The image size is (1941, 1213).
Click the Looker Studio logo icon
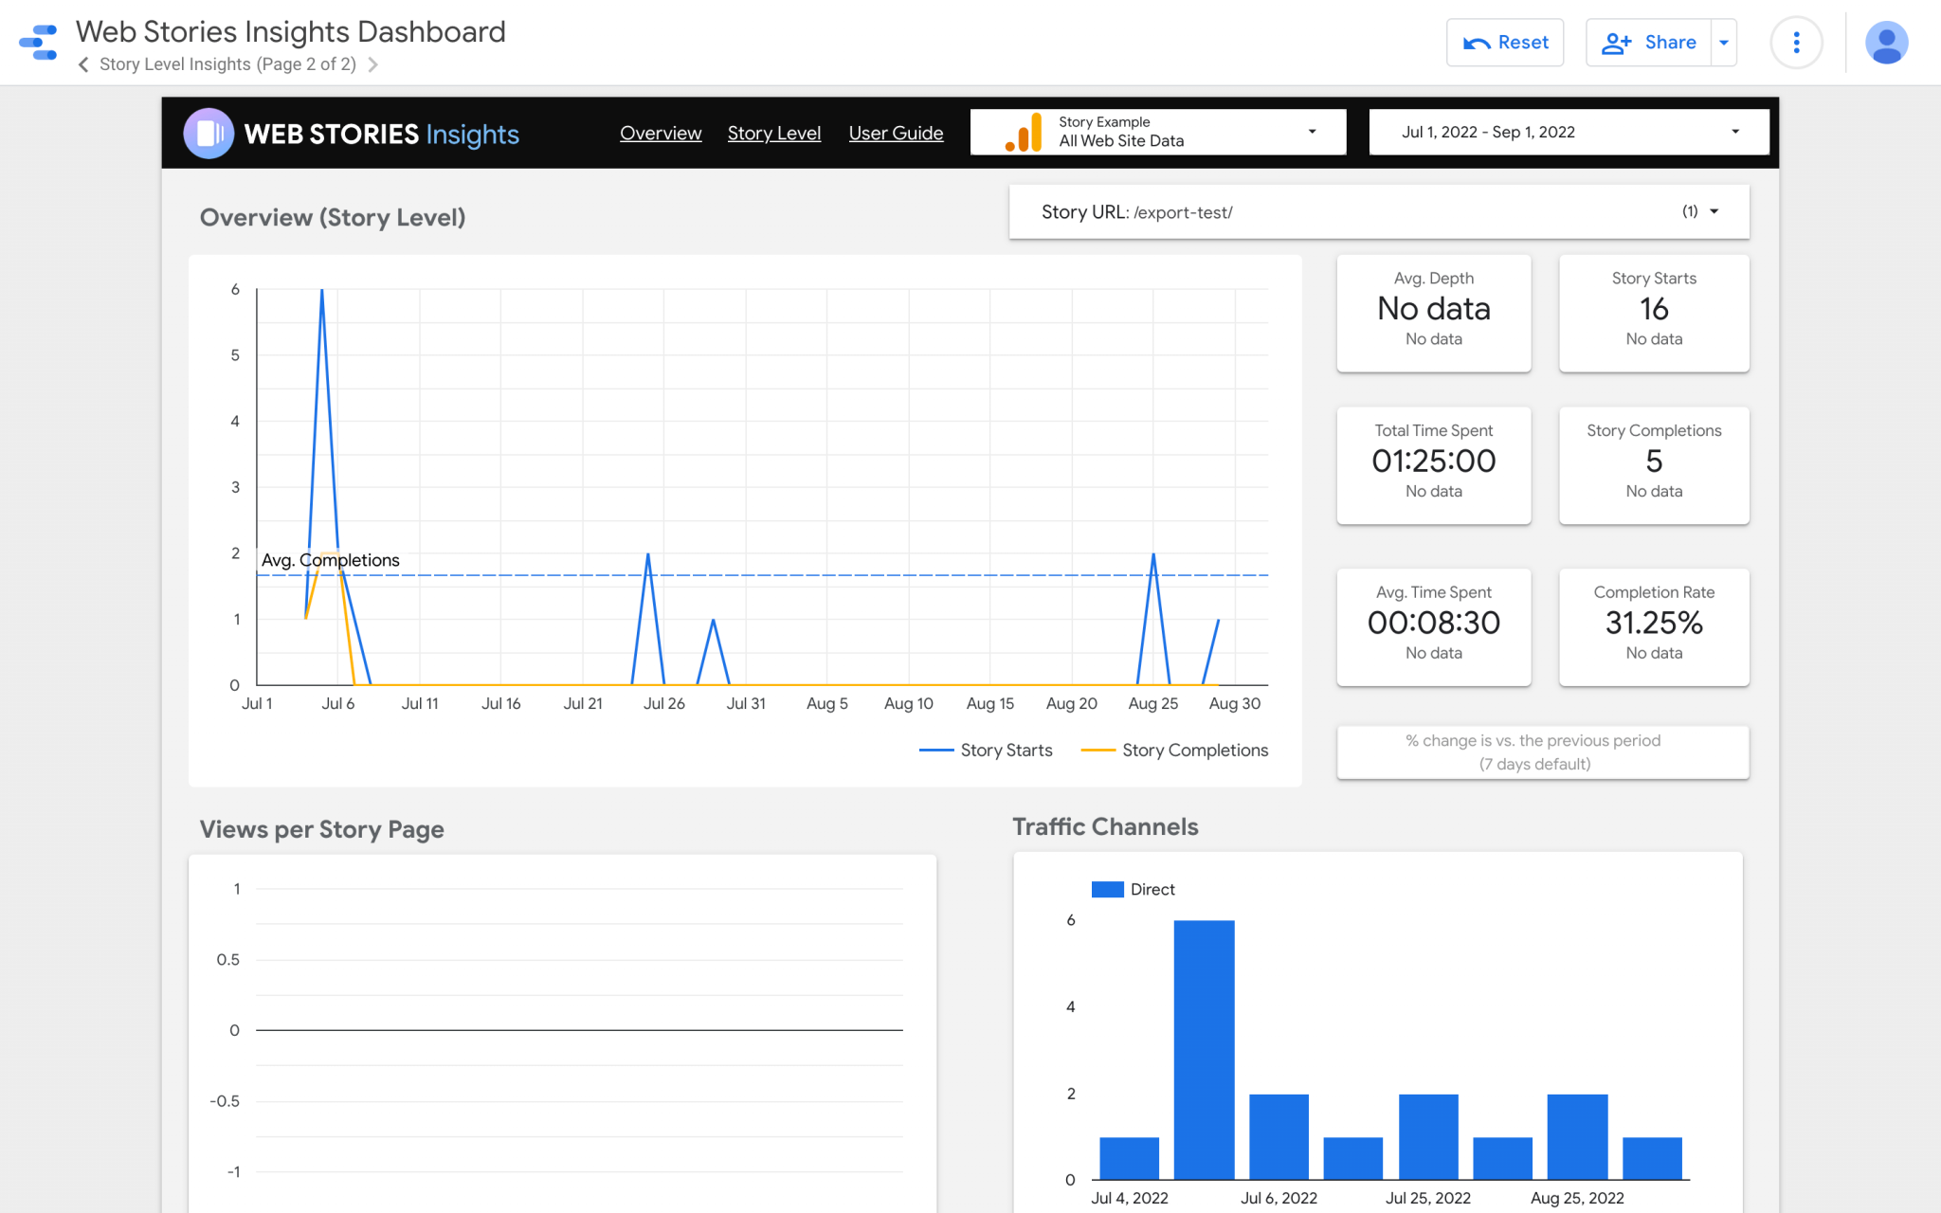(37, 42)
